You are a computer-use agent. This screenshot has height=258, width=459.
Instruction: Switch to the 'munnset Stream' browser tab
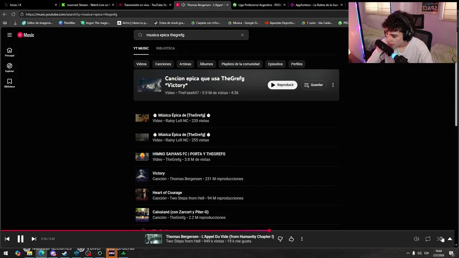(x=88, y=5)
